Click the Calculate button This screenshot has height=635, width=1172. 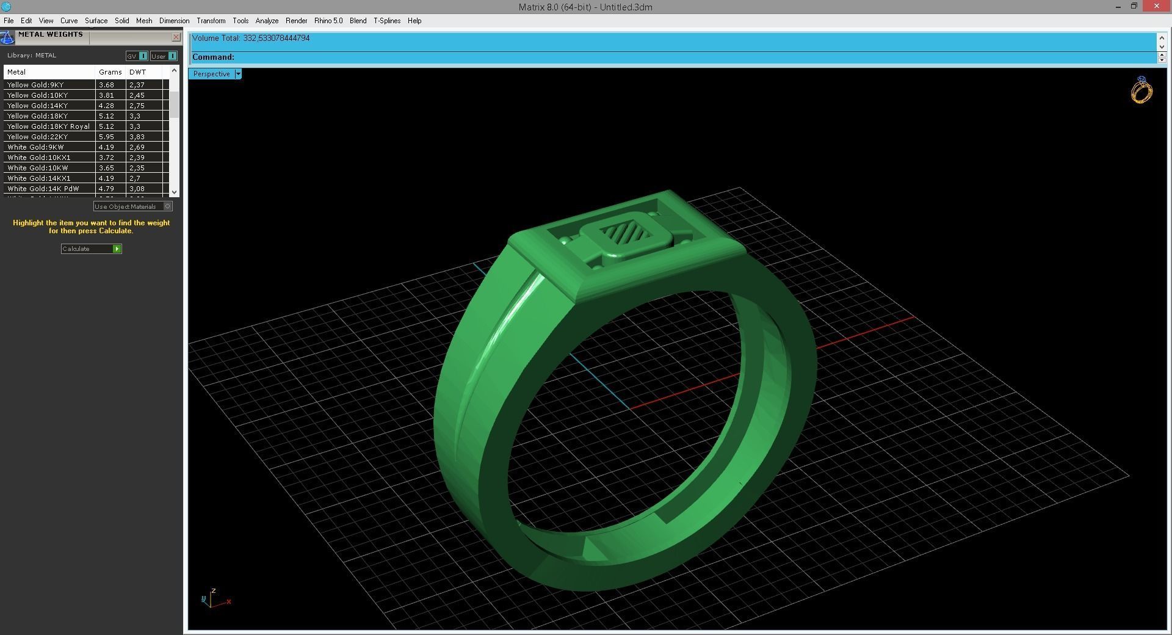pos(92,249)
